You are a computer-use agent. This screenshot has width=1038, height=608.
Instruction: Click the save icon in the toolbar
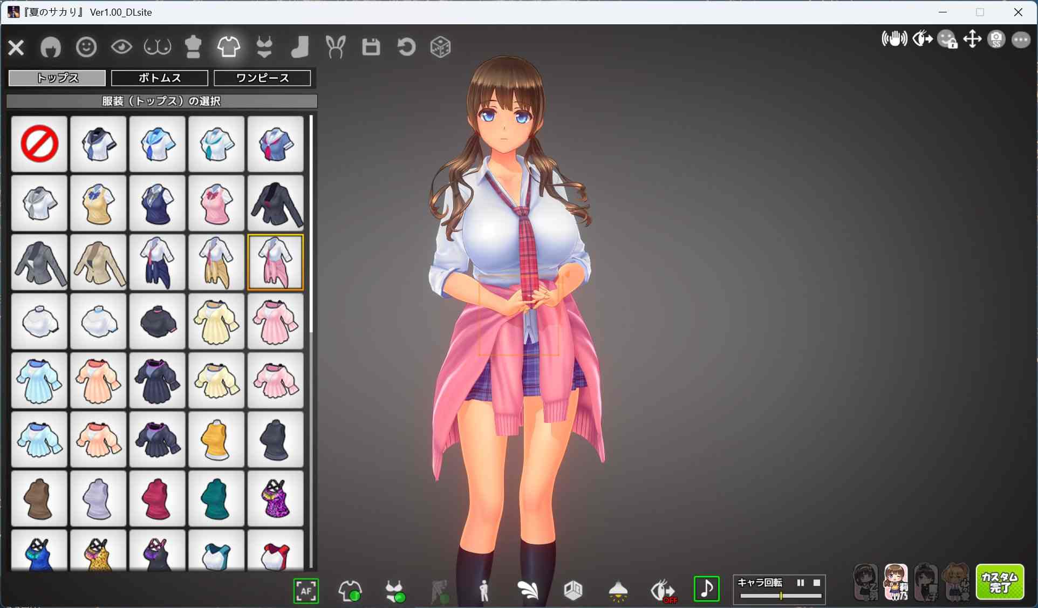371,47
